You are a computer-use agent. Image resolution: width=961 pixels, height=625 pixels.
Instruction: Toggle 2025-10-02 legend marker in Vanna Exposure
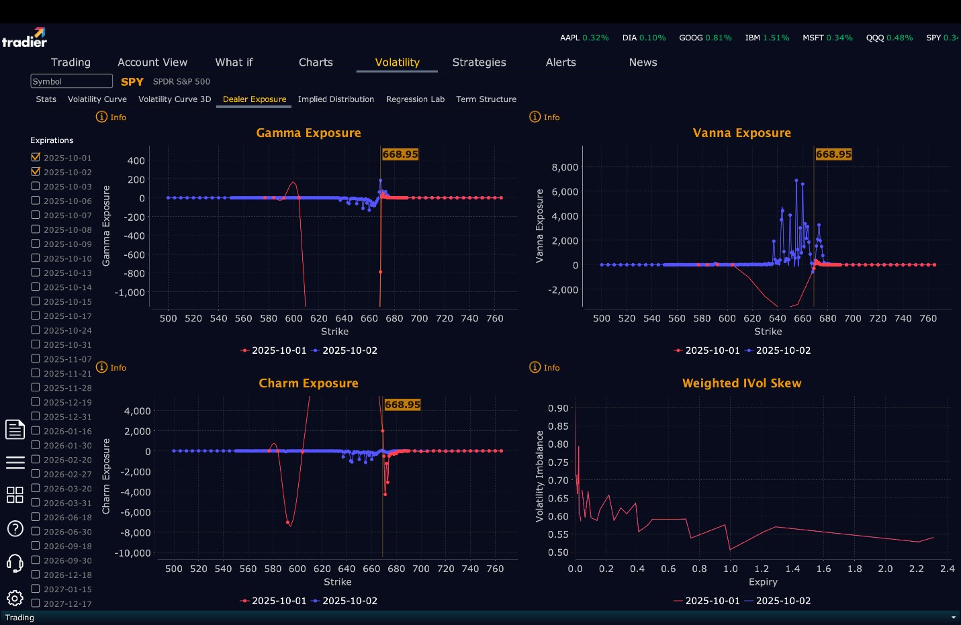pyautogui.click(x=748, y=350)
